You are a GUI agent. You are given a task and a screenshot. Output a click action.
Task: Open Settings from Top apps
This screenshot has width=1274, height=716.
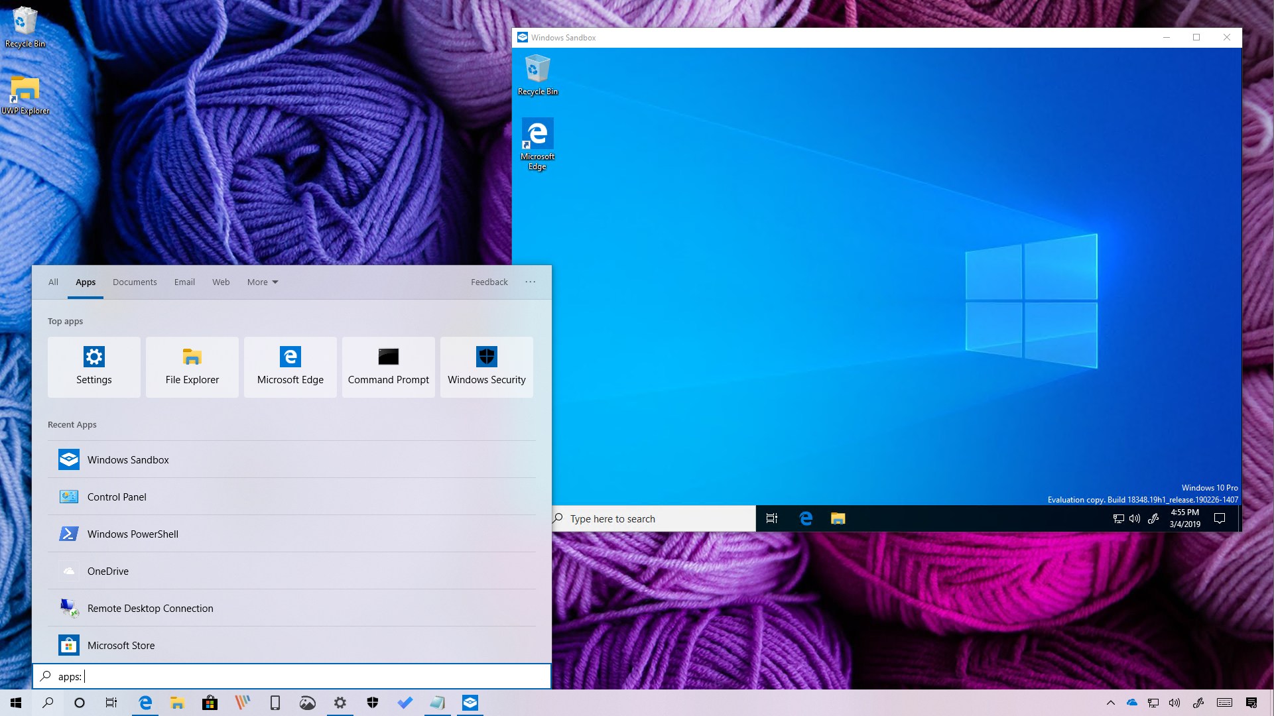point(94,367)
